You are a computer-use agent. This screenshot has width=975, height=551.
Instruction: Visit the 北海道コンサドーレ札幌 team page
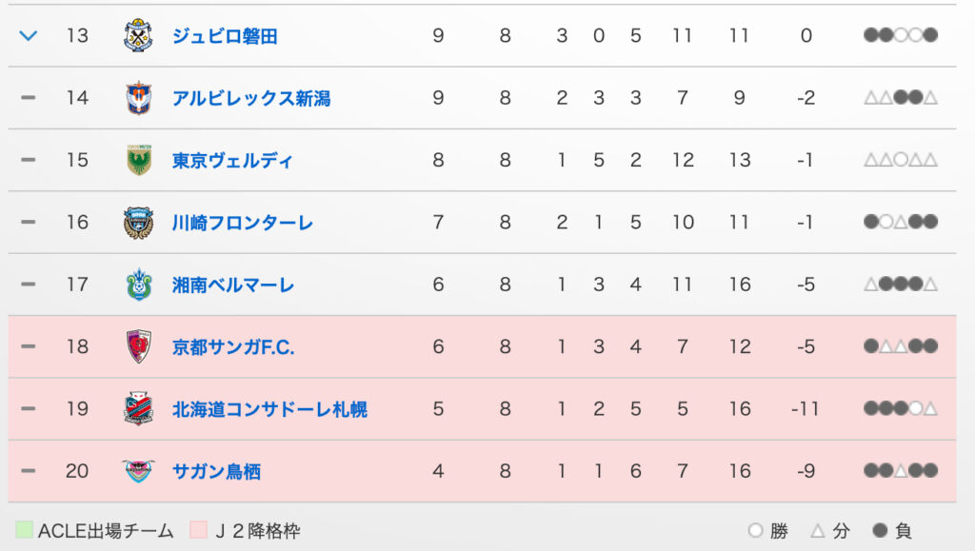tap(269, 409)
